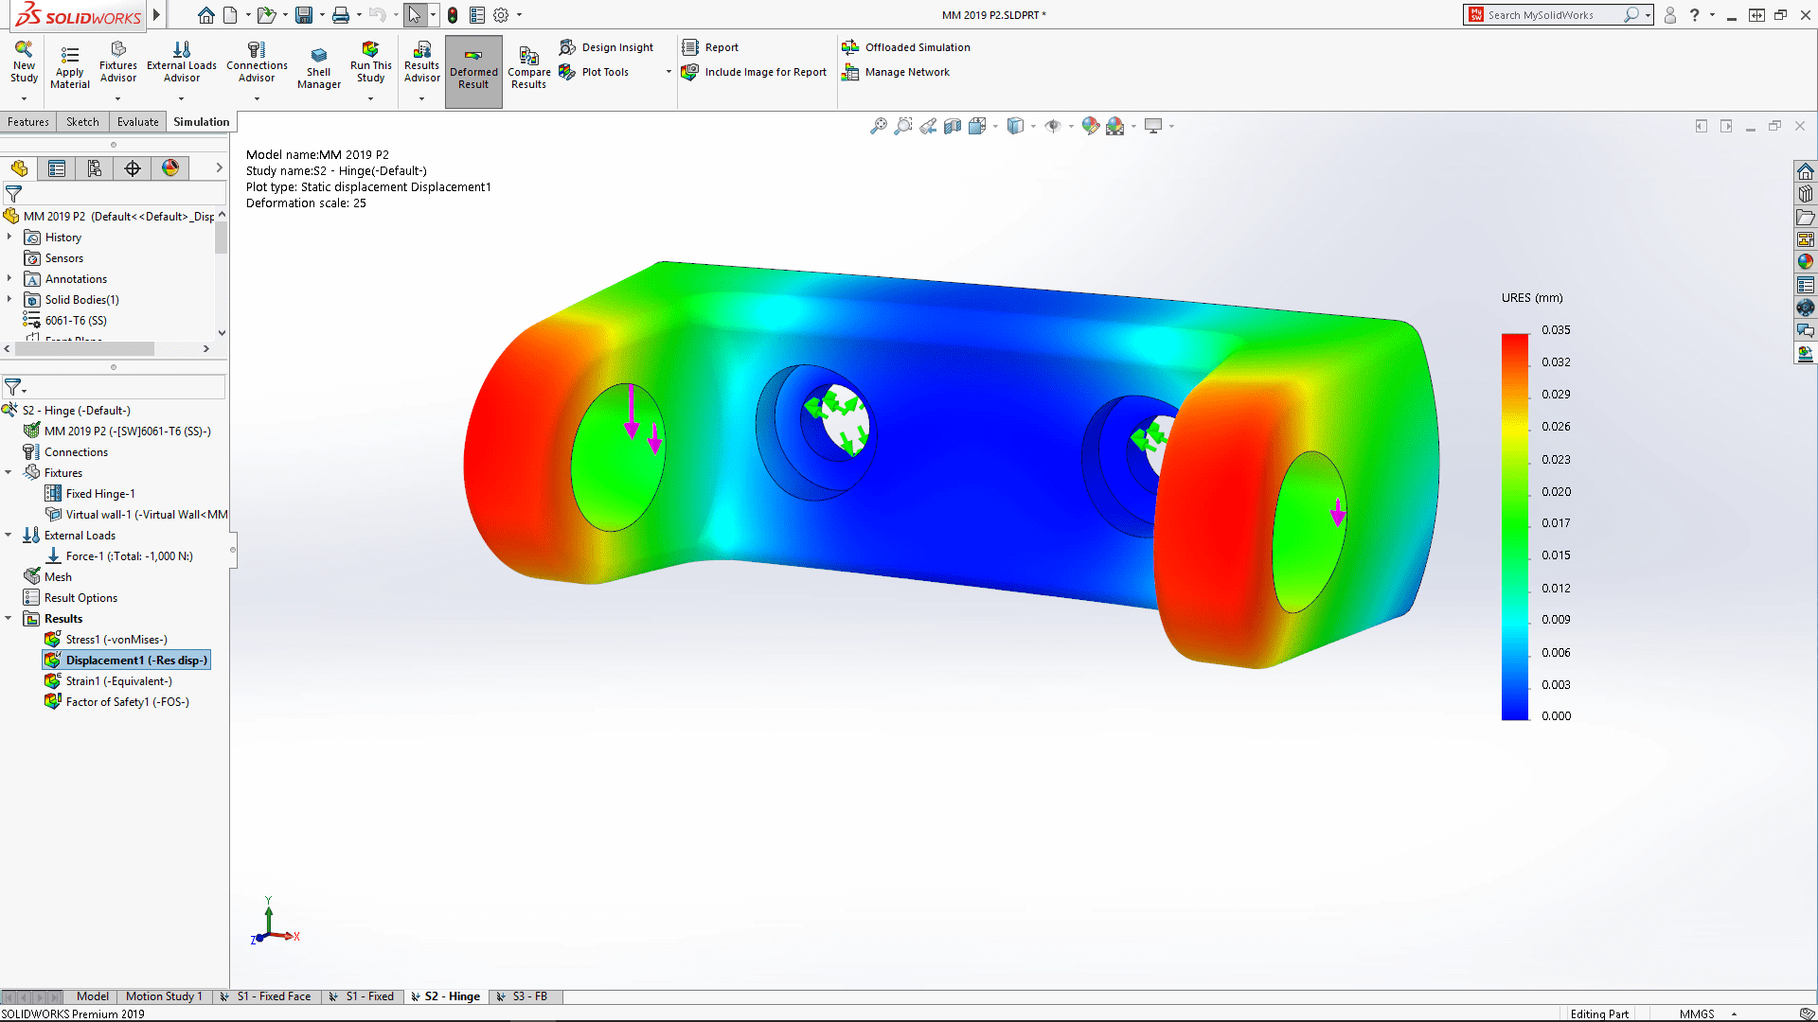The width and height of the screenshot is (1818, 1022).
Task: Collapse the External Loads tree node
Action: [9, 535]
